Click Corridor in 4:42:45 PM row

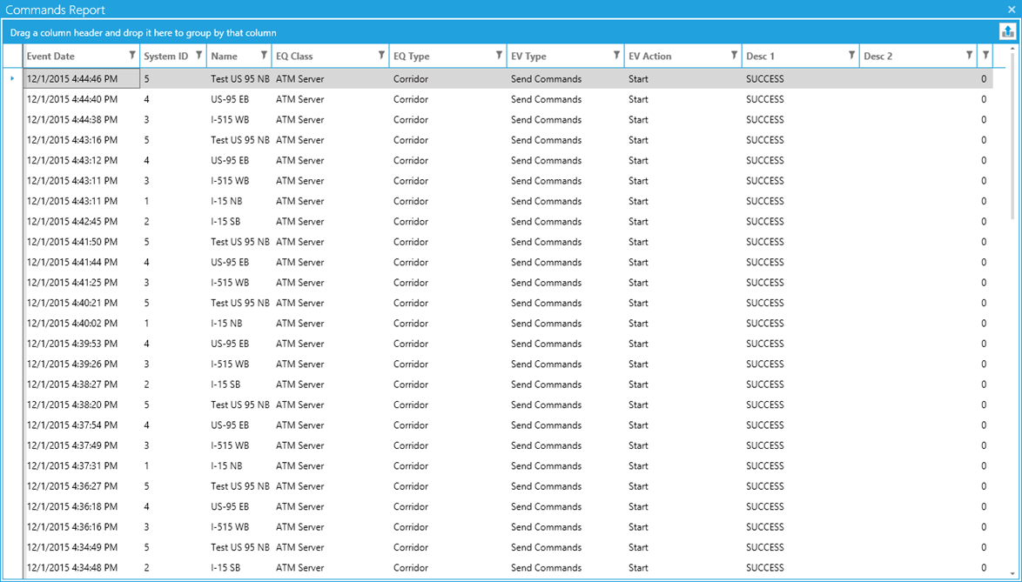(x=411, y=221)
